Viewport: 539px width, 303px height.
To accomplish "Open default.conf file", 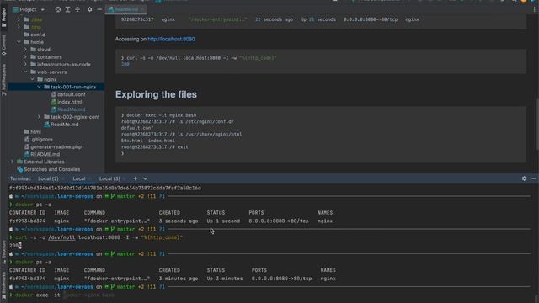I will click(68, 94).
